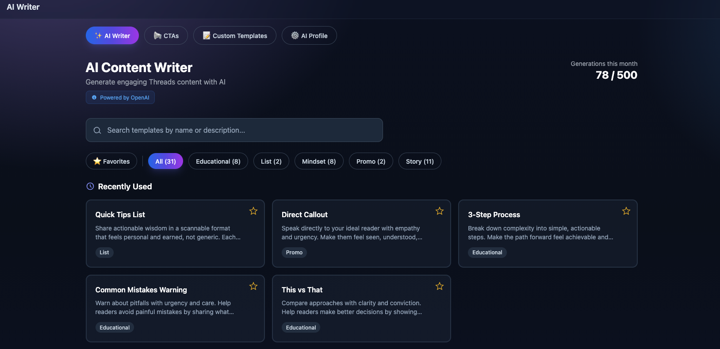Click the Custom Templates notepad icon
This screenshot has height=349, width=720.
(206, 35)
